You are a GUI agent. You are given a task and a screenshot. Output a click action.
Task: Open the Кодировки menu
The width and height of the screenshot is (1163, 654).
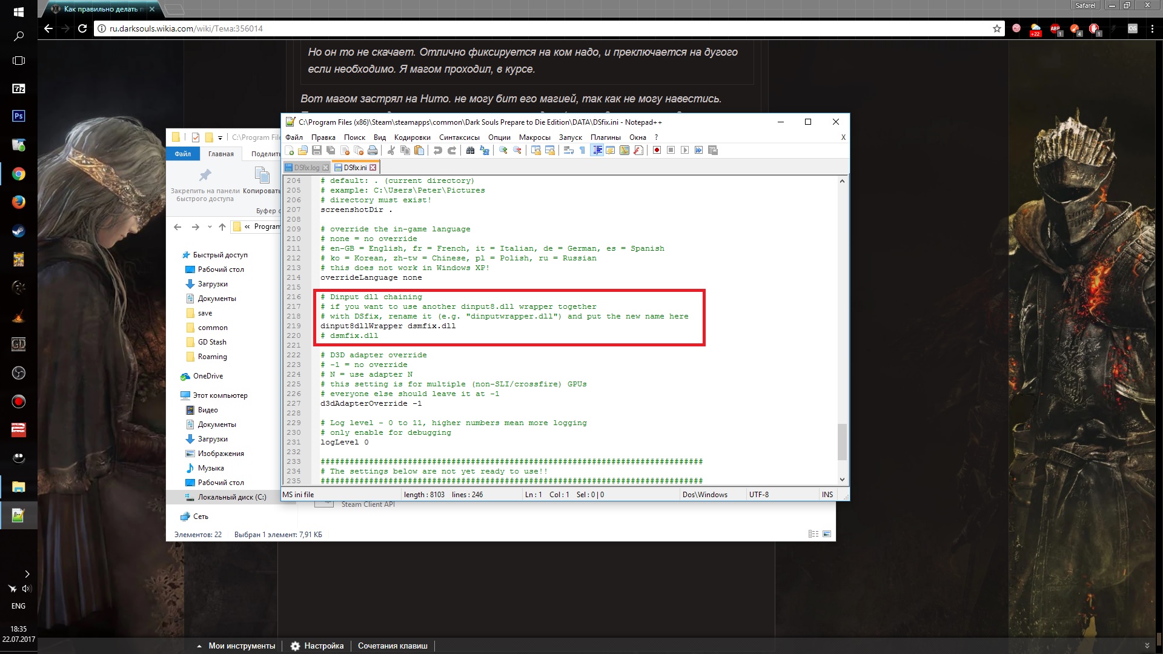click(x=412, y=137)
